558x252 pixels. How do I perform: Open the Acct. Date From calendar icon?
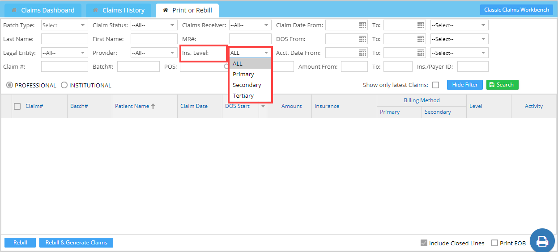click(362, 53)
